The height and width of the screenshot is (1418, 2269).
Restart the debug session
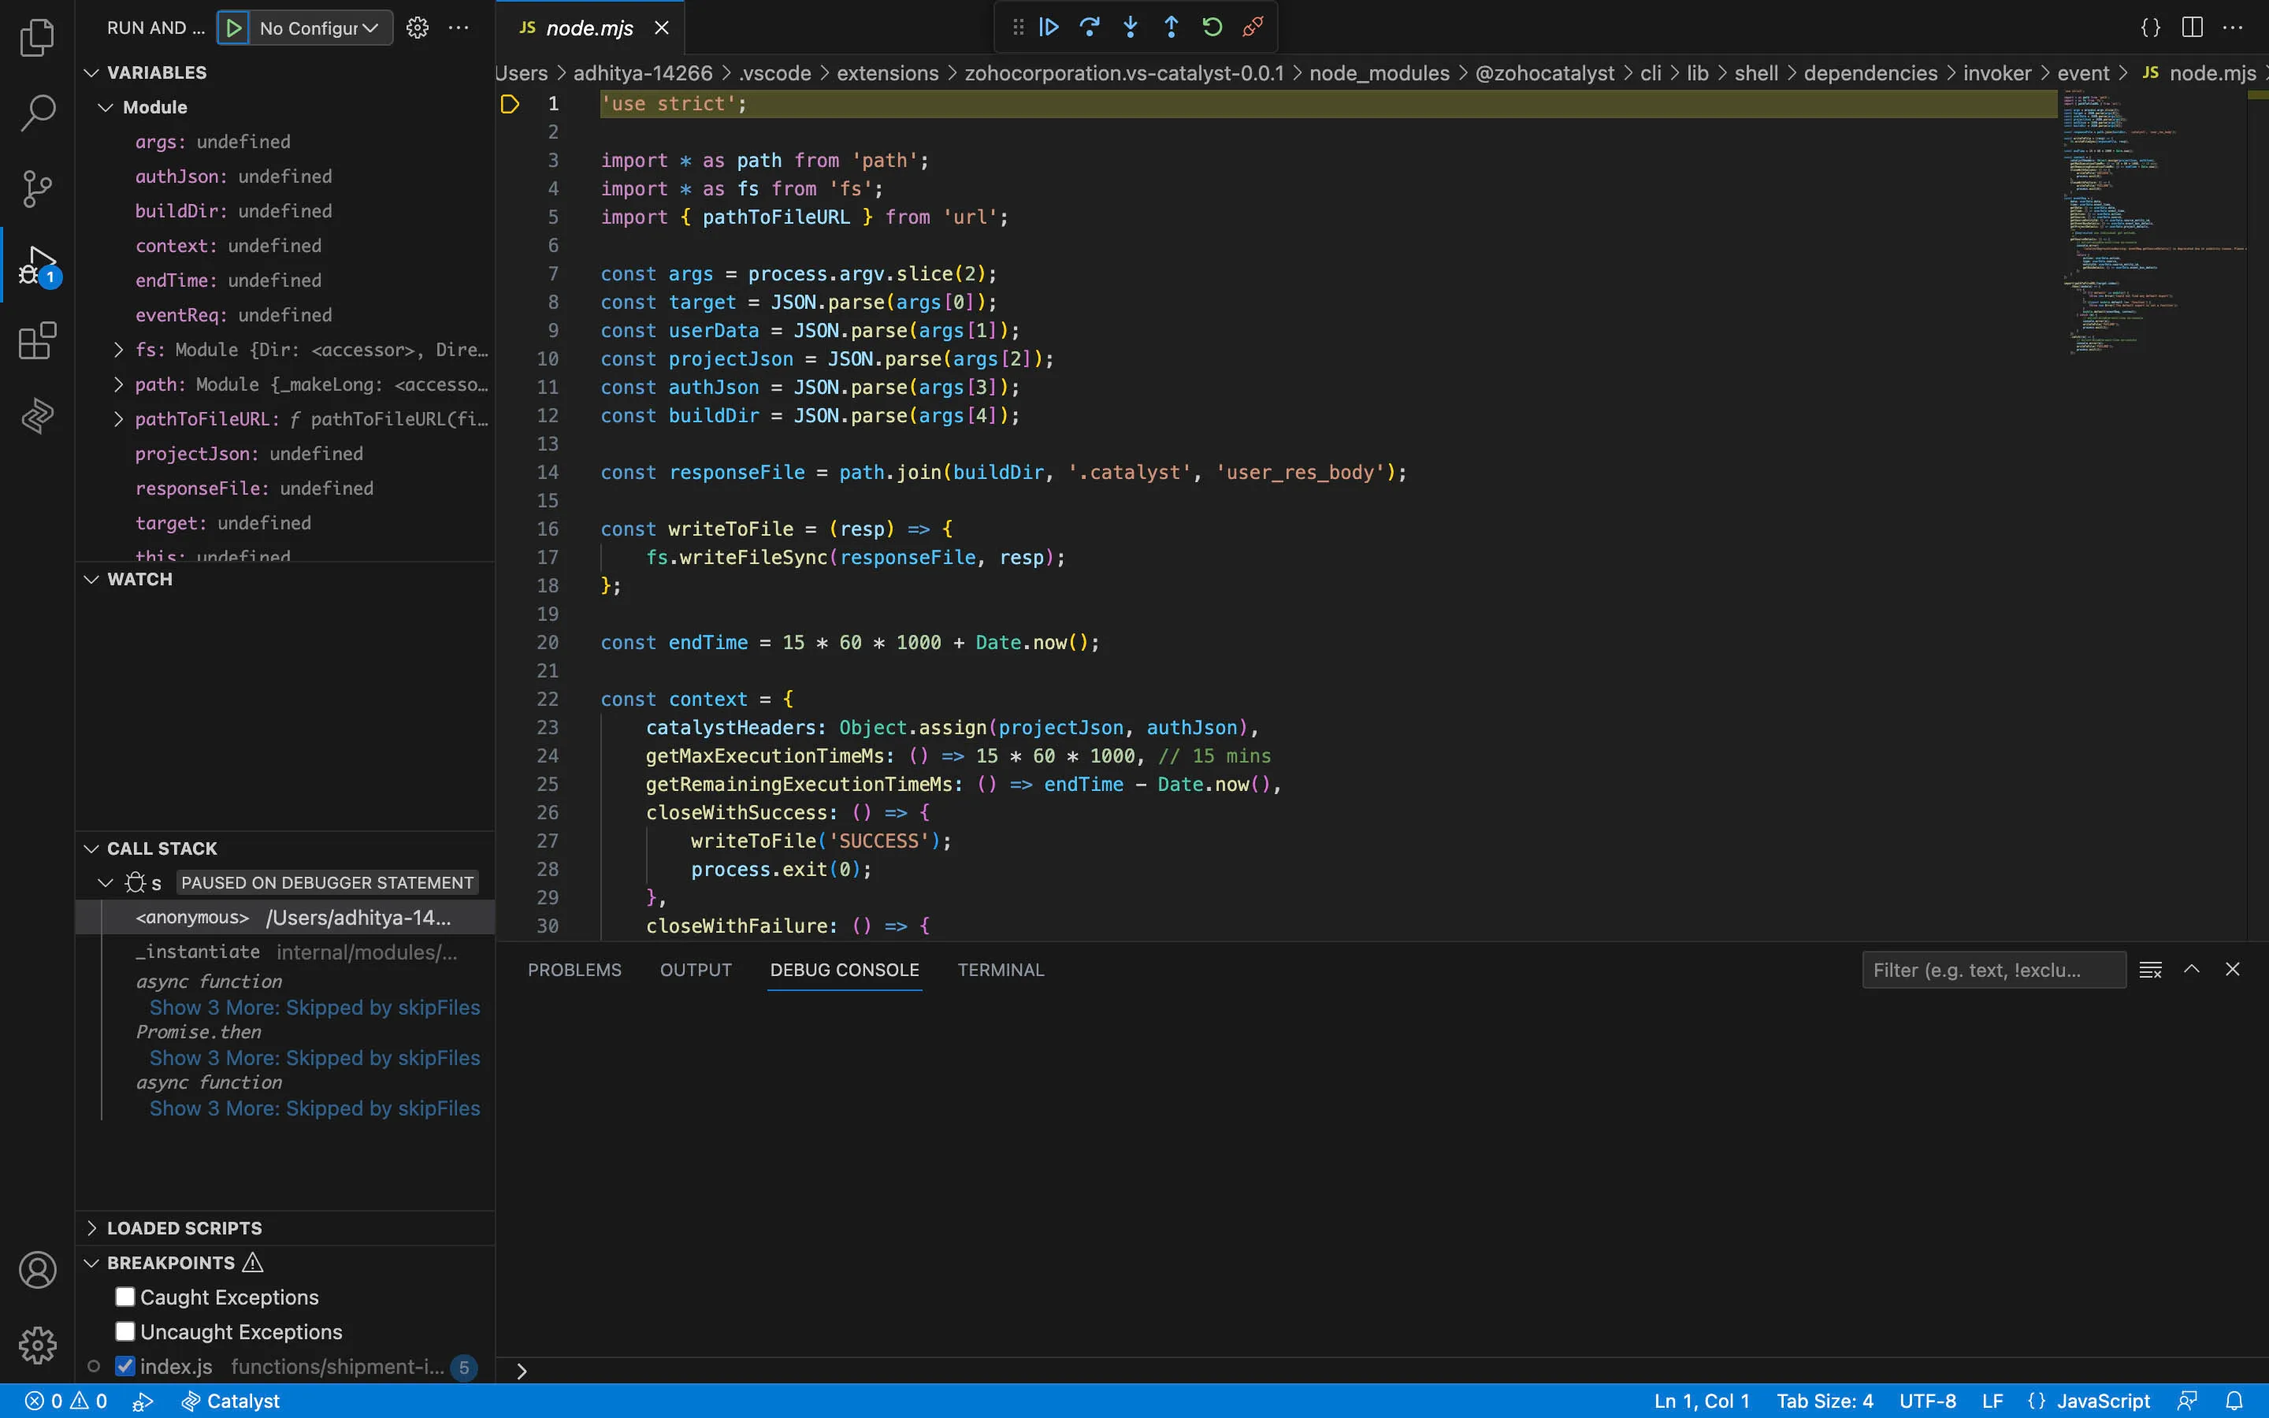pos(1212,28)
